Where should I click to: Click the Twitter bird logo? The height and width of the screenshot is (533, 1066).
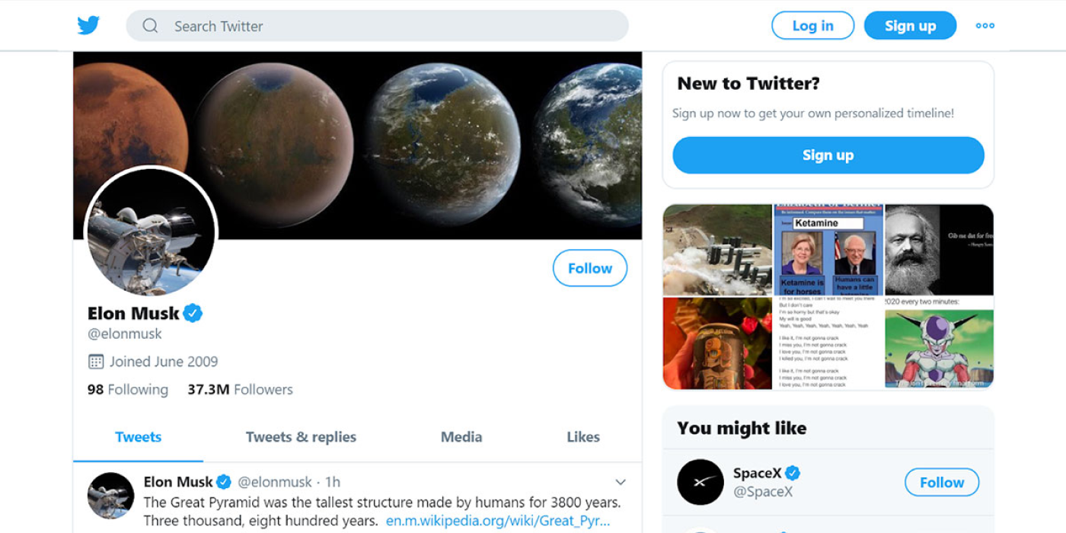88,25
